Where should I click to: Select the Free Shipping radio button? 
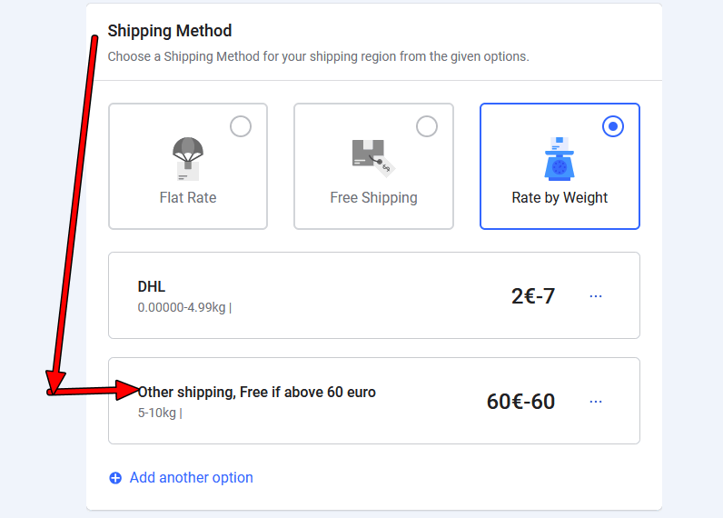click(x=427, y=126)
